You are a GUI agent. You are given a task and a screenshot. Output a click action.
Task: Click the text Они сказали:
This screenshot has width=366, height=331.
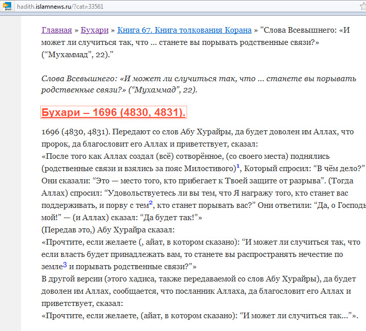(66, 181)
